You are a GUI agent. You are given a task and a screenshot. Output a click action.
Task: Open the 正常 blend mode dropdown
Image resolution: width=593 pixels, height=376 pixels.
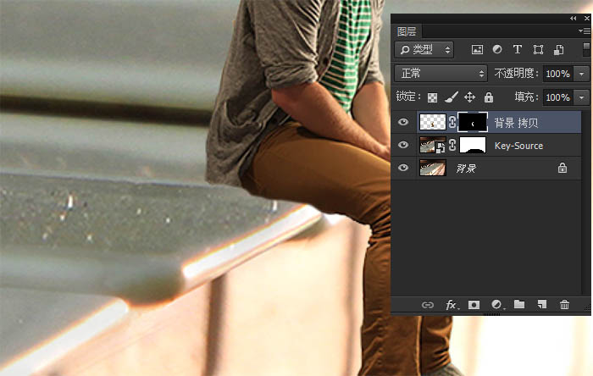coord(441,74)
